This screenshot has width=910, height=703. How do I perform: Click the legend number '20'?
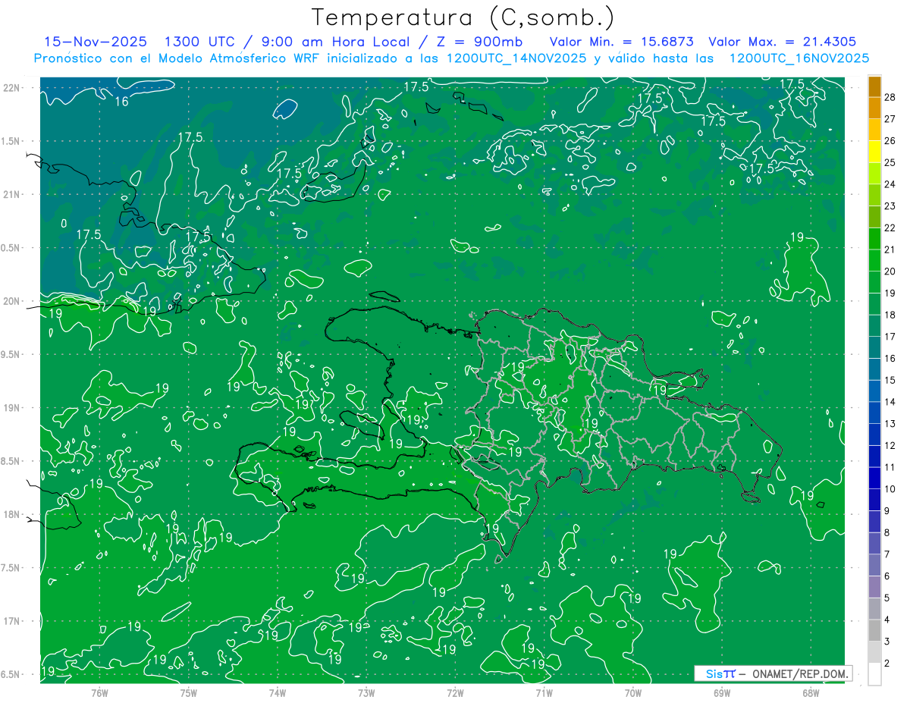click(890, 271)
